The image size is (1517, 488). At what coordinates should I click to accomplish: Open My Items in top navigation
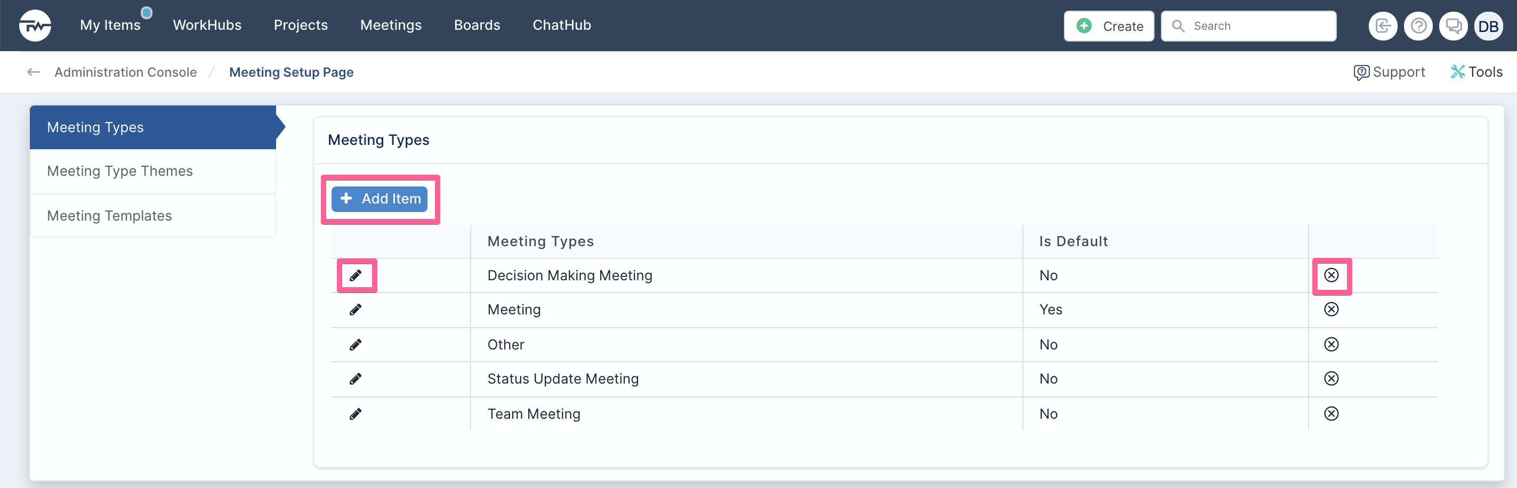click(110, 26)
